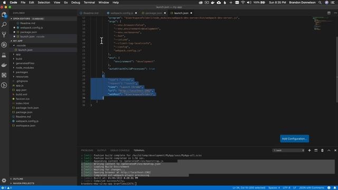Open the Extensions view in activity bar
Viewport: 338px width, 190px height.
[x=4, y=75]
